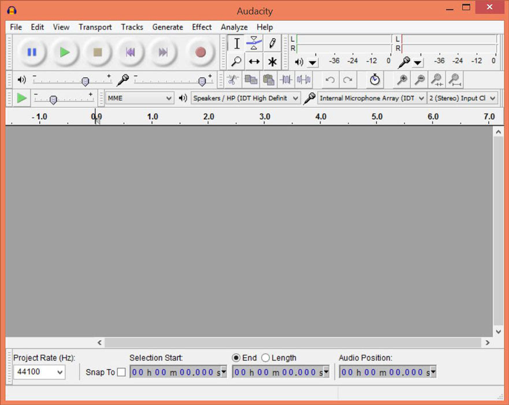Image resolution: width=509 pixels, height=405 pixels.
Task: Open Audio Position time format arrow
Action: [433, 371]
